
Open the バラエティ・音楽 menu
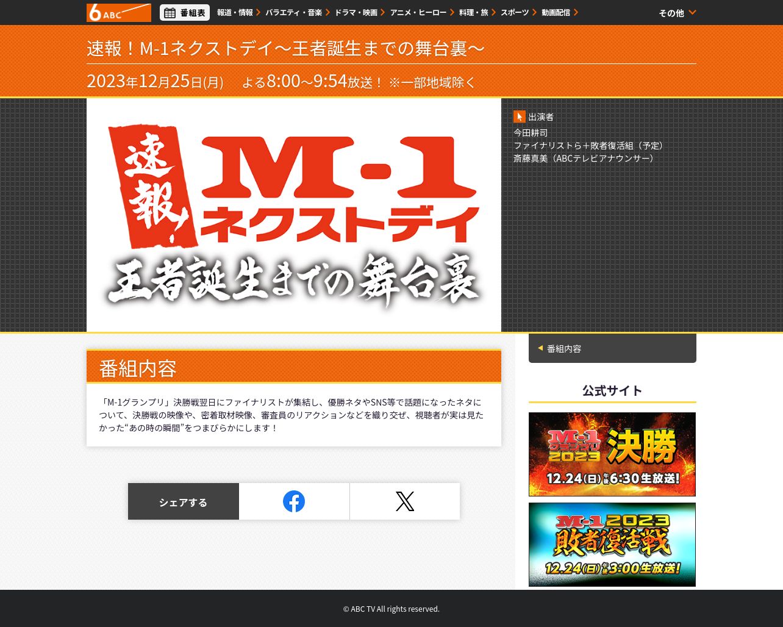pyautogui.click(x=293, y=12)
